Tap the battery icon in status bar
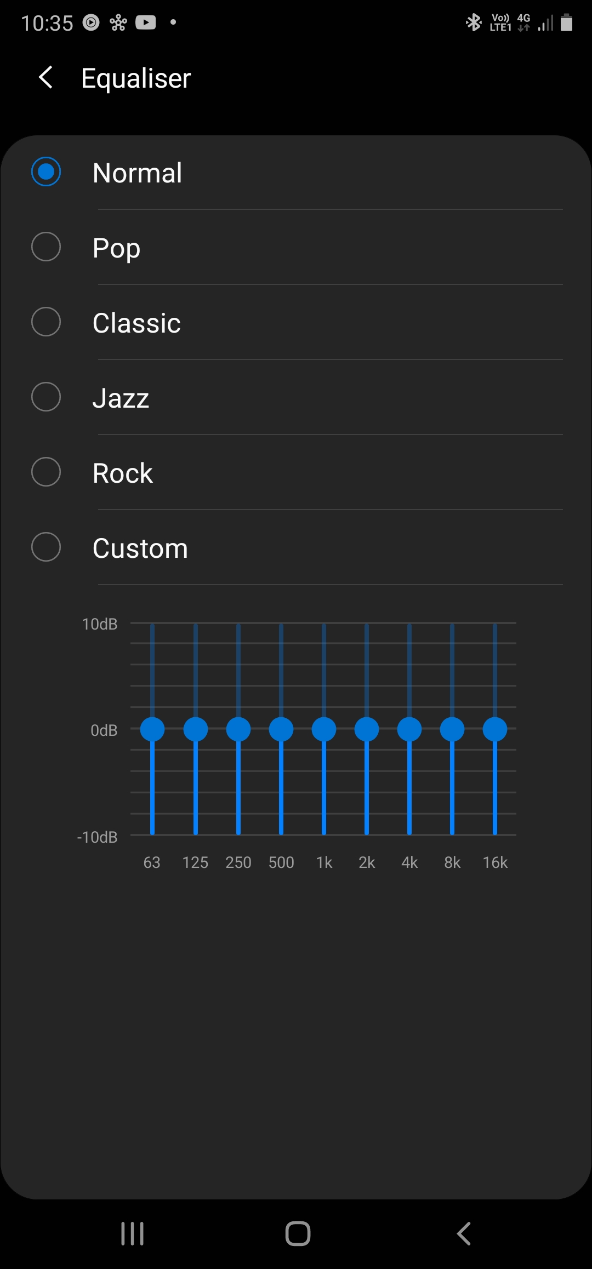 567,22
